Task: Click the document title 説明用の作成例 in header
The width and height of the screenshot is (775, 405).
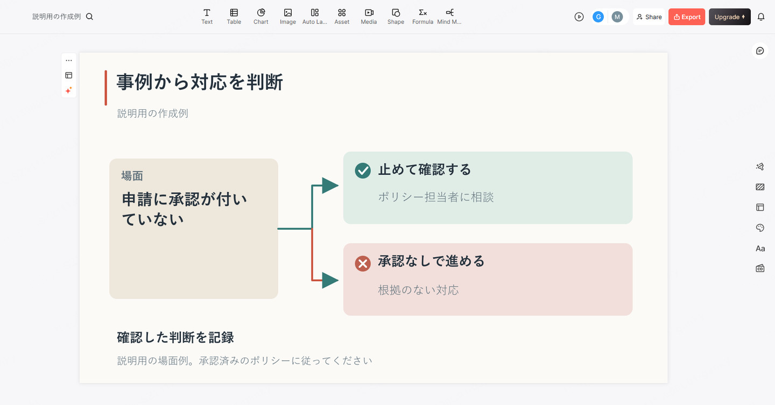Action: coord(57,17)
